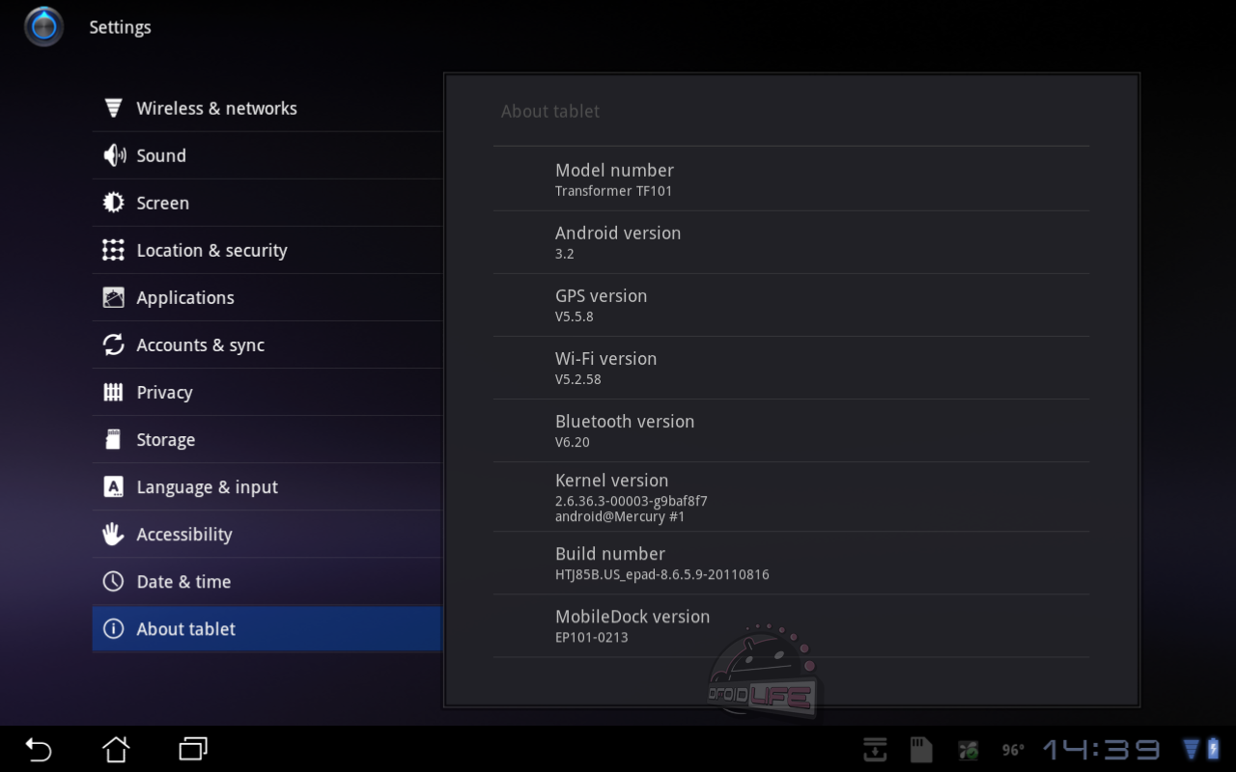Click the Wi-Fi version entry

[x=791, y=368]
